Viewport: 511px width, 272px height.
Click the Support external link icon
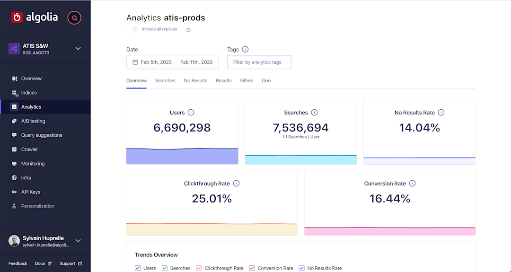(80, 263)
